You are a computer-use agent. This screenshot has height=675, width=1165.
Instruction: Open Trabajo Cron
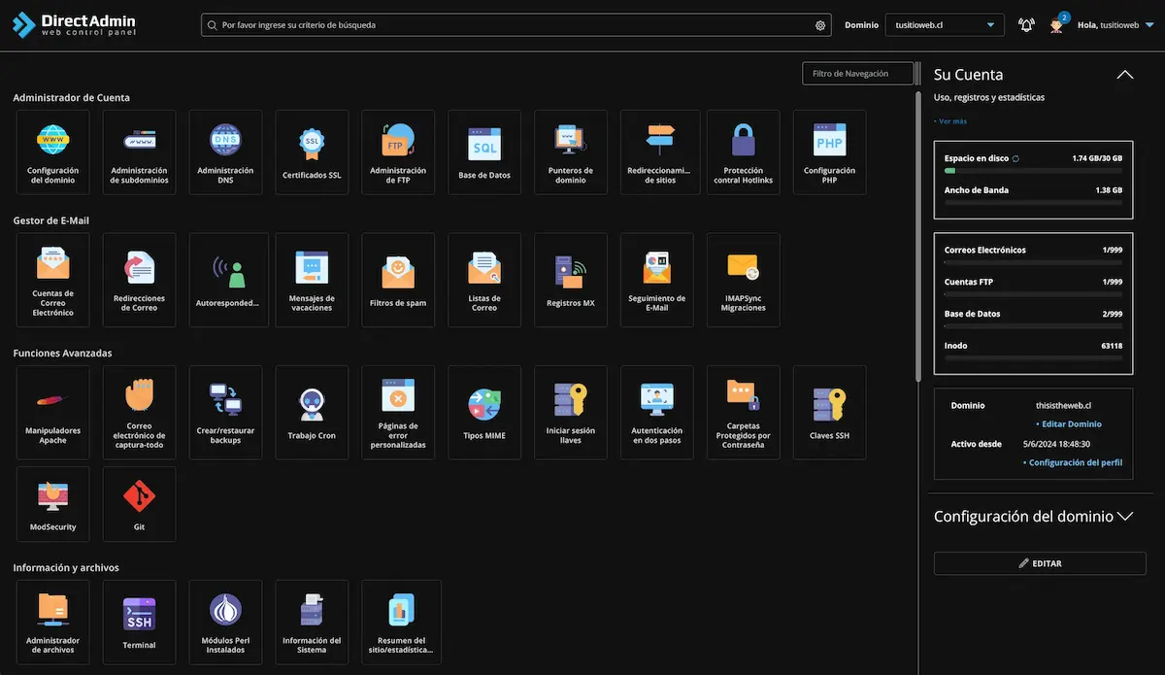[x=312, y=412]
